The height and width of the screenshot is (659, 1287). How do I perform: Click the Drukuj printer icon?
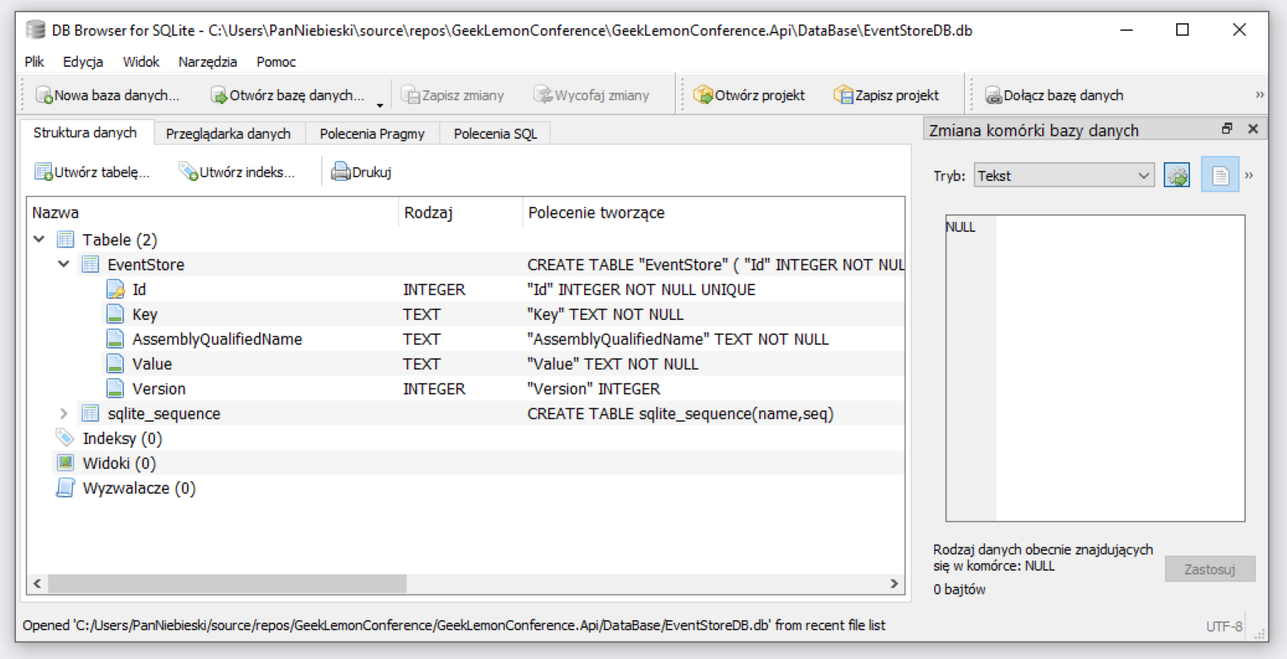click(x=341, y=172)
